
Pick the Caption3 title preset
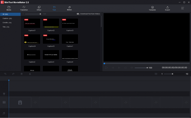click(x=51, y=55)
